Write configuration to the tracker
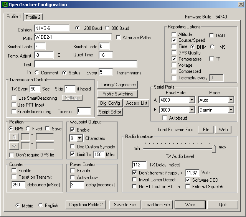 [190, 205]
